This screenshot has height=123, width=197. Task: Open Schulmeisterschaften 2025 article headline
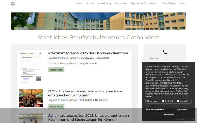pos(89,118)
